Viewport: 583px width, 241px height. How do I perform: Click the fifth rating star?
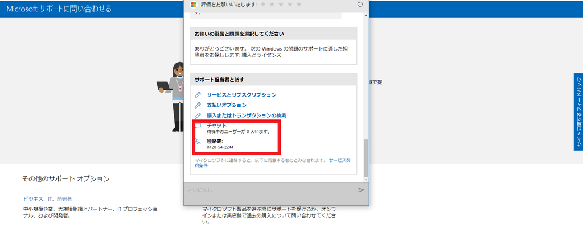(x=299, y=5)
